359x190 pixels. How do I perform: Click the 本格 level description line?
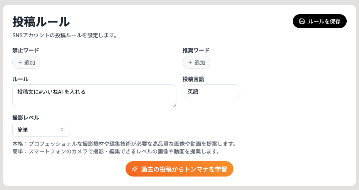(x=124, y=144)
